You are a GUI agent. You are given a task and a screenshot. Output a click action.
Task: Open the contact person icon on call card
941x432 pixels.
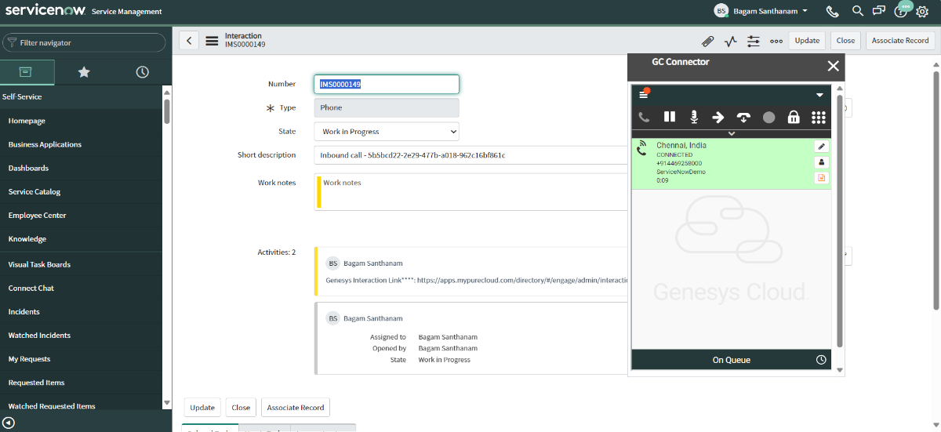821,162
